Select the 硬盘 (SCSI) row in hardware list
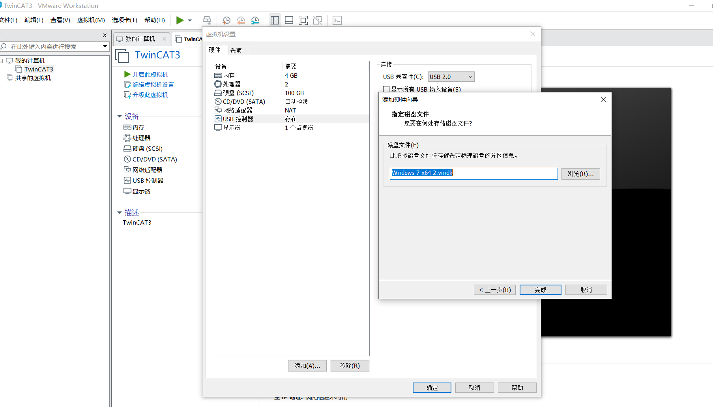 coord(291,93)
